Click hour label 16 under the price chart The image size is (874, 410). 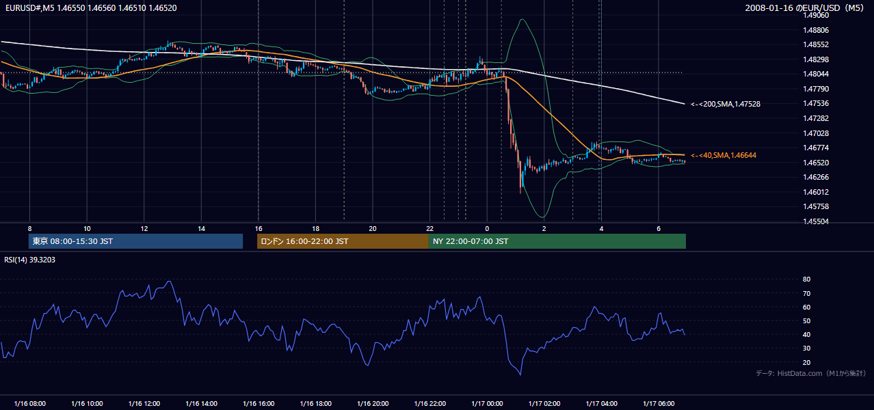259,228
